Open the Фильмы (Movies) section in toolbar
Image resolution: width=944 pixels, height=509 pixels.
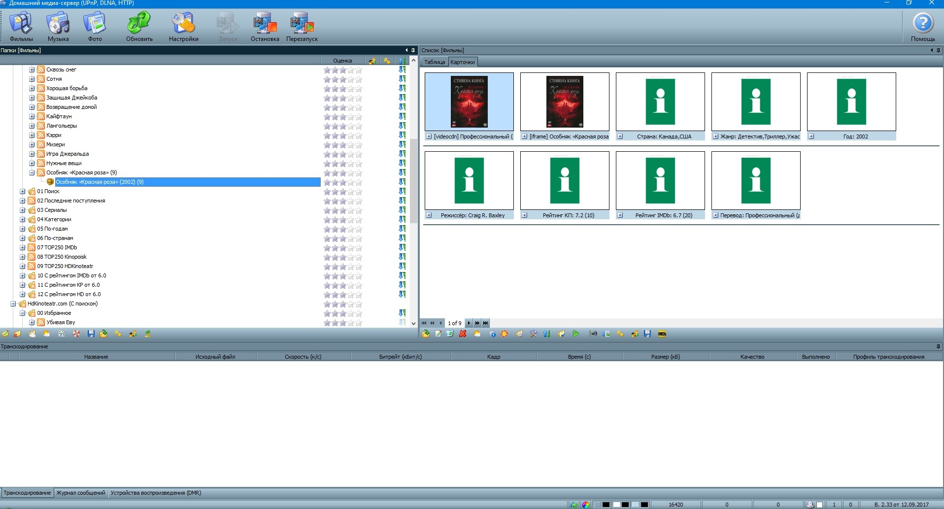pos(21,27)
